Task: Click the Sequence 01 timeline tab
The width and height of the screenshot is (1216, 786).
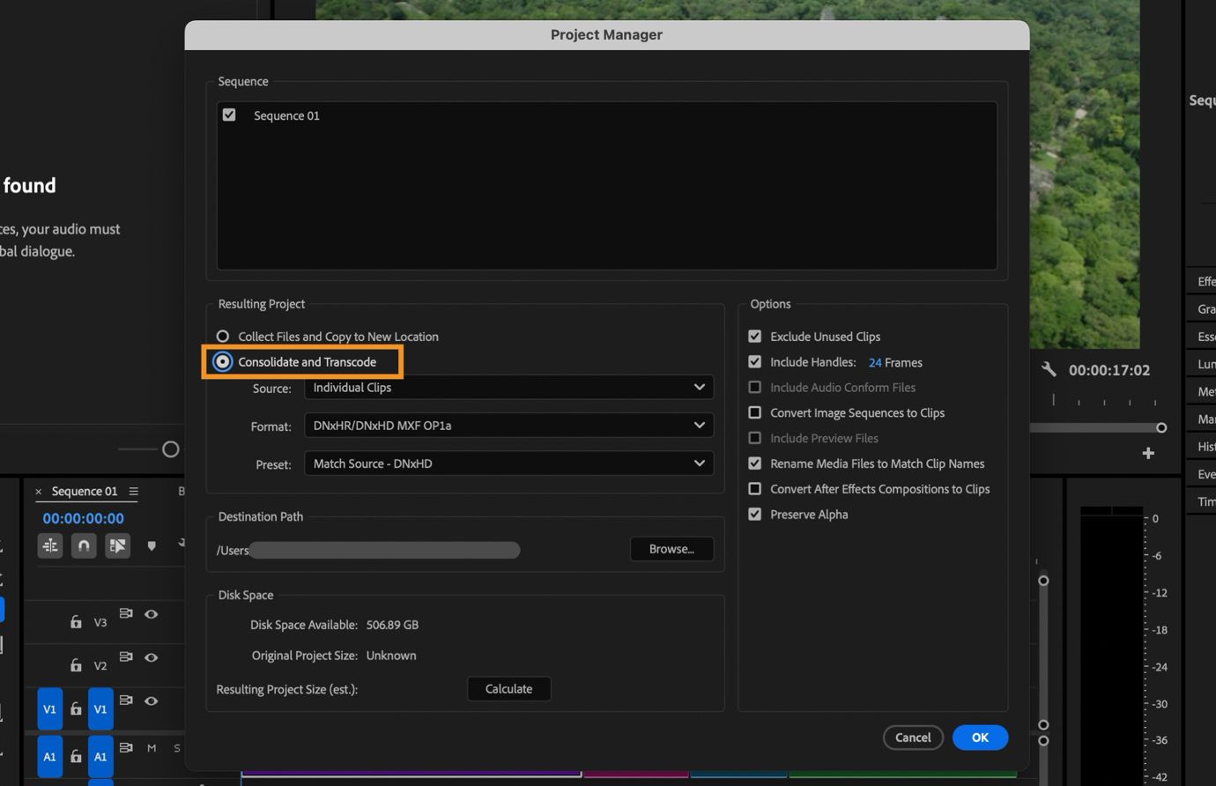Action: click(x=85, y=491)
